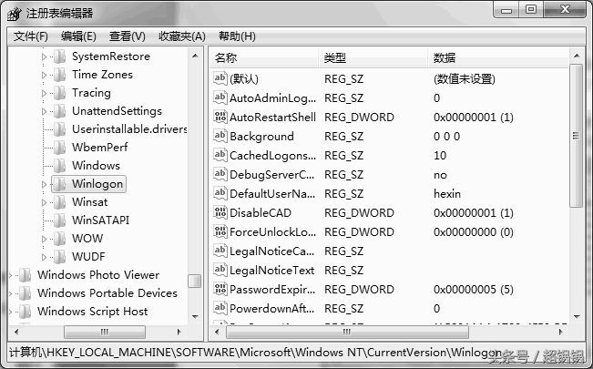The image size is (593, 369).
Task: Click the 'hexin' data cell
Action: pos(447,194)
